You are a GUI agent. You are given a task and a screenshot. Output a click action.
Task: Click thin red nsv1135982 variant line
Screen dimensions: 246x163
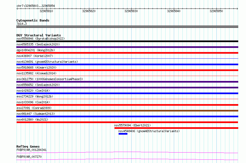(127, 76)
